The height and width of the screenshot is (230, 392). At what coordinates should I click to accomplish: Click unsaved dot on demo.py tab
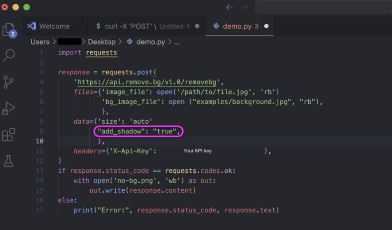[266, 26]
